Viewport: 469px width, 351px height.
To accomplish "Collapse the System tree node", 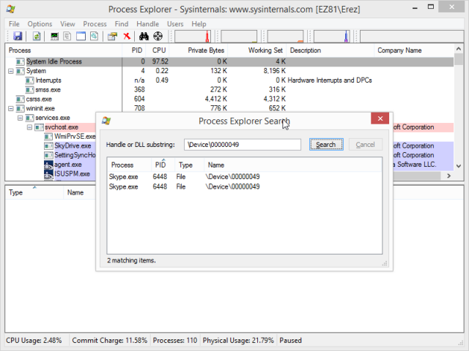I will click(x=11, y=71).
